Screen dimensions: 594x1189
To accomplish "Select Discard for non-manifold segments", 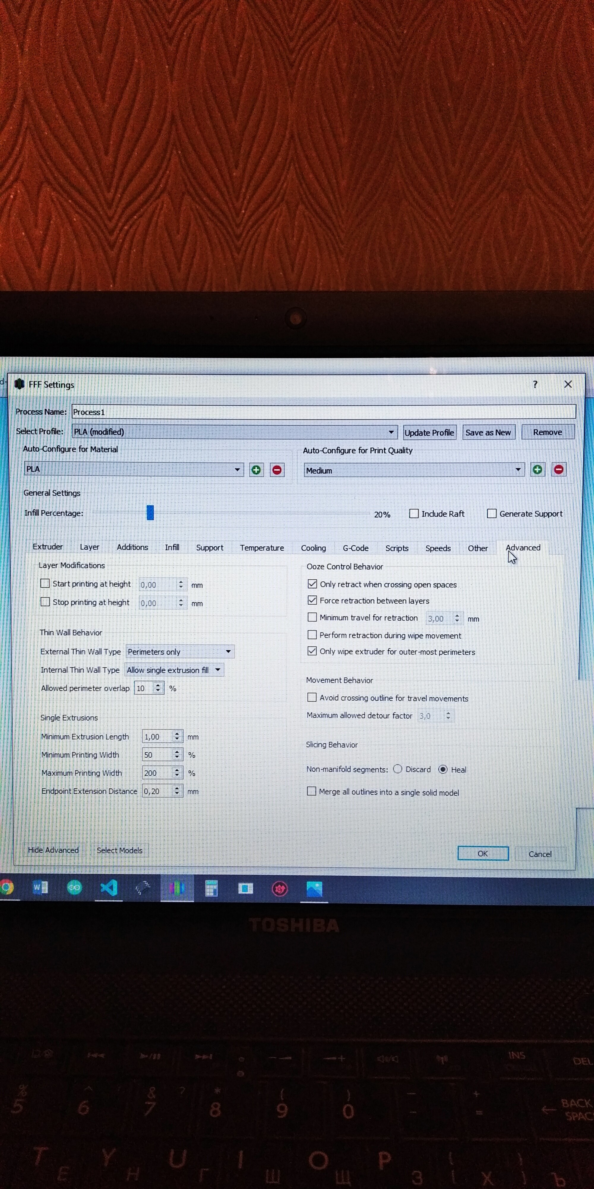I will (398, 769).
